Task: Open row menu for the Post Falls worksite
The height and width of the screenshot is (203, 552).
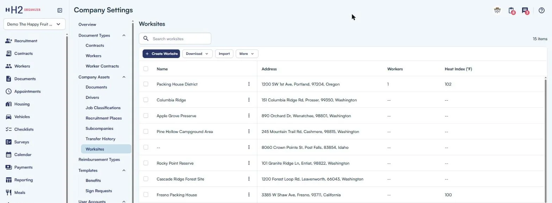Action: point(249,147)
